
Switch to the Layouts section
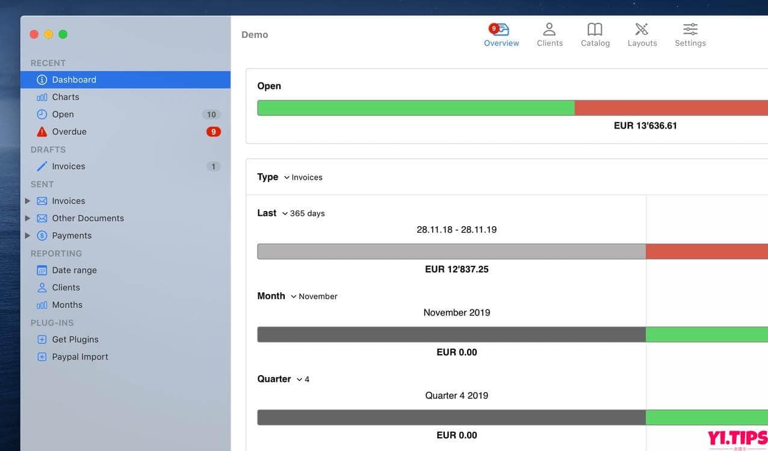click(642, 34)
